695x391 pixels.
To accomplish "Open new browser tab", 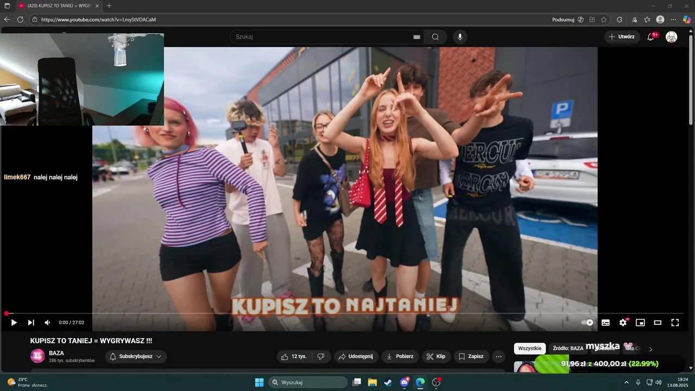I will 109,5.
